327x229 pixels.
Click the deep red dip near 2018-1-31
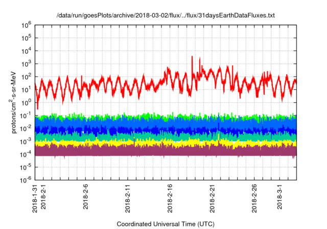(x=37, y=106)
